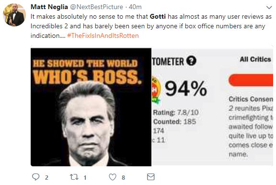Image resolution: width=276 pixels, height=185 pixels.
Task: Share tweet via the envelope message icon
Action: (x=150, y=177)
